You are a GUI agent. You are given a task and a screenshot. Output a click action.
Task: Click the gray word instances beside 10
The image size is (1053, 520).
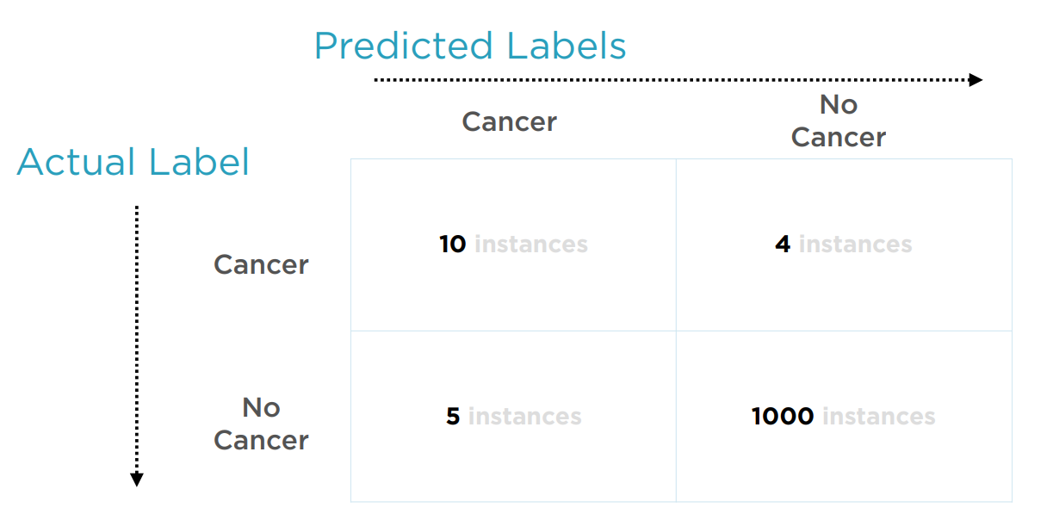point(530,245)
